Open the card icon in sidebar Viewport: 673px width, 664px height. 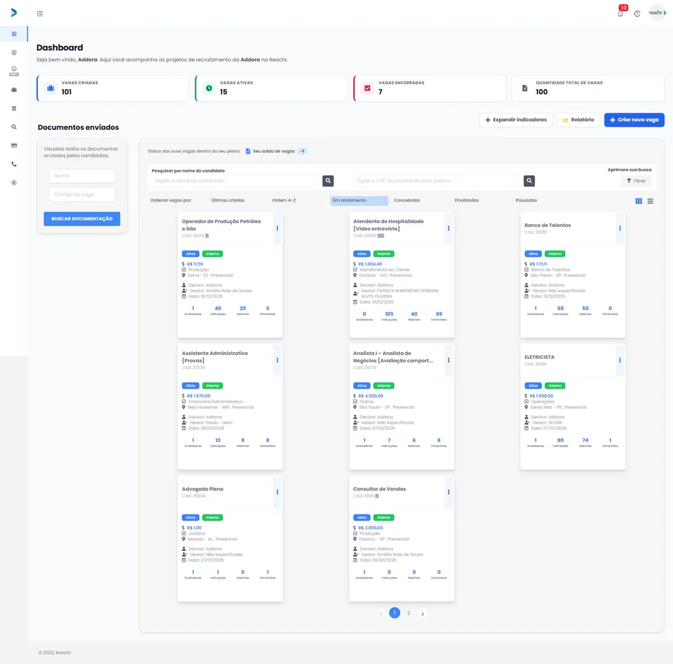coord(14,145)
